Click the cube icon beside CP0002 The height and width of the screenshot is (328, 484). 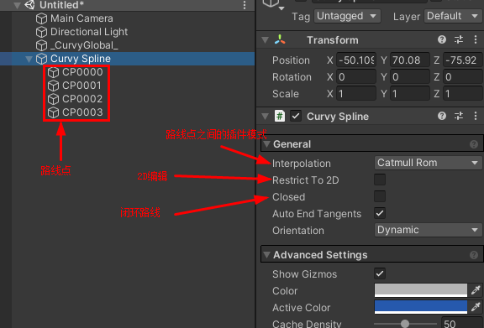coord(53,99)
